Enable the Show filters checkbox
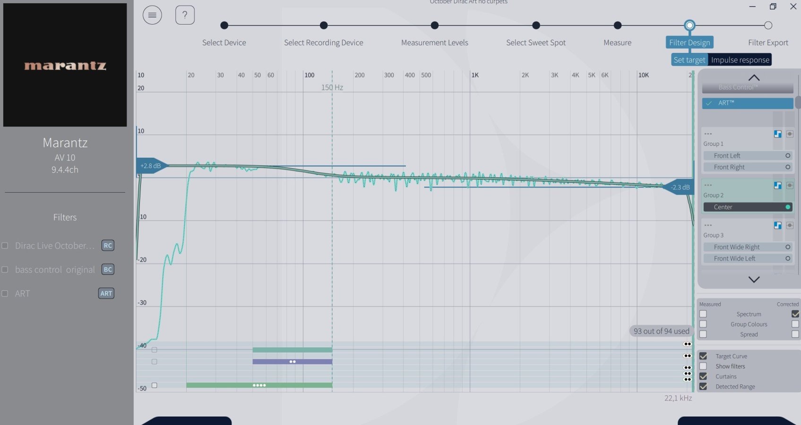 click(x=703, y=366)
